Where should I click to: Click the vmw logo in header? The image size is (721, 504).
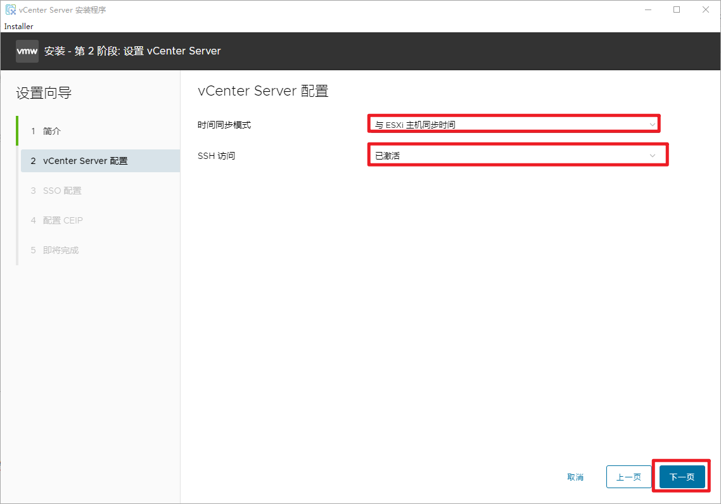tap(27, 51)
